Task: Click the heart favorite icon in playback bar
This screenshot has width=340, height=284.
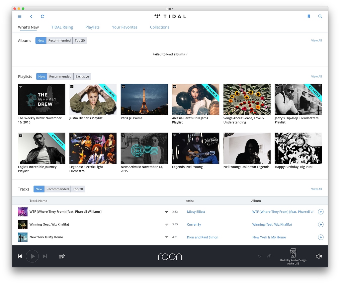Action: coord(260,256)
